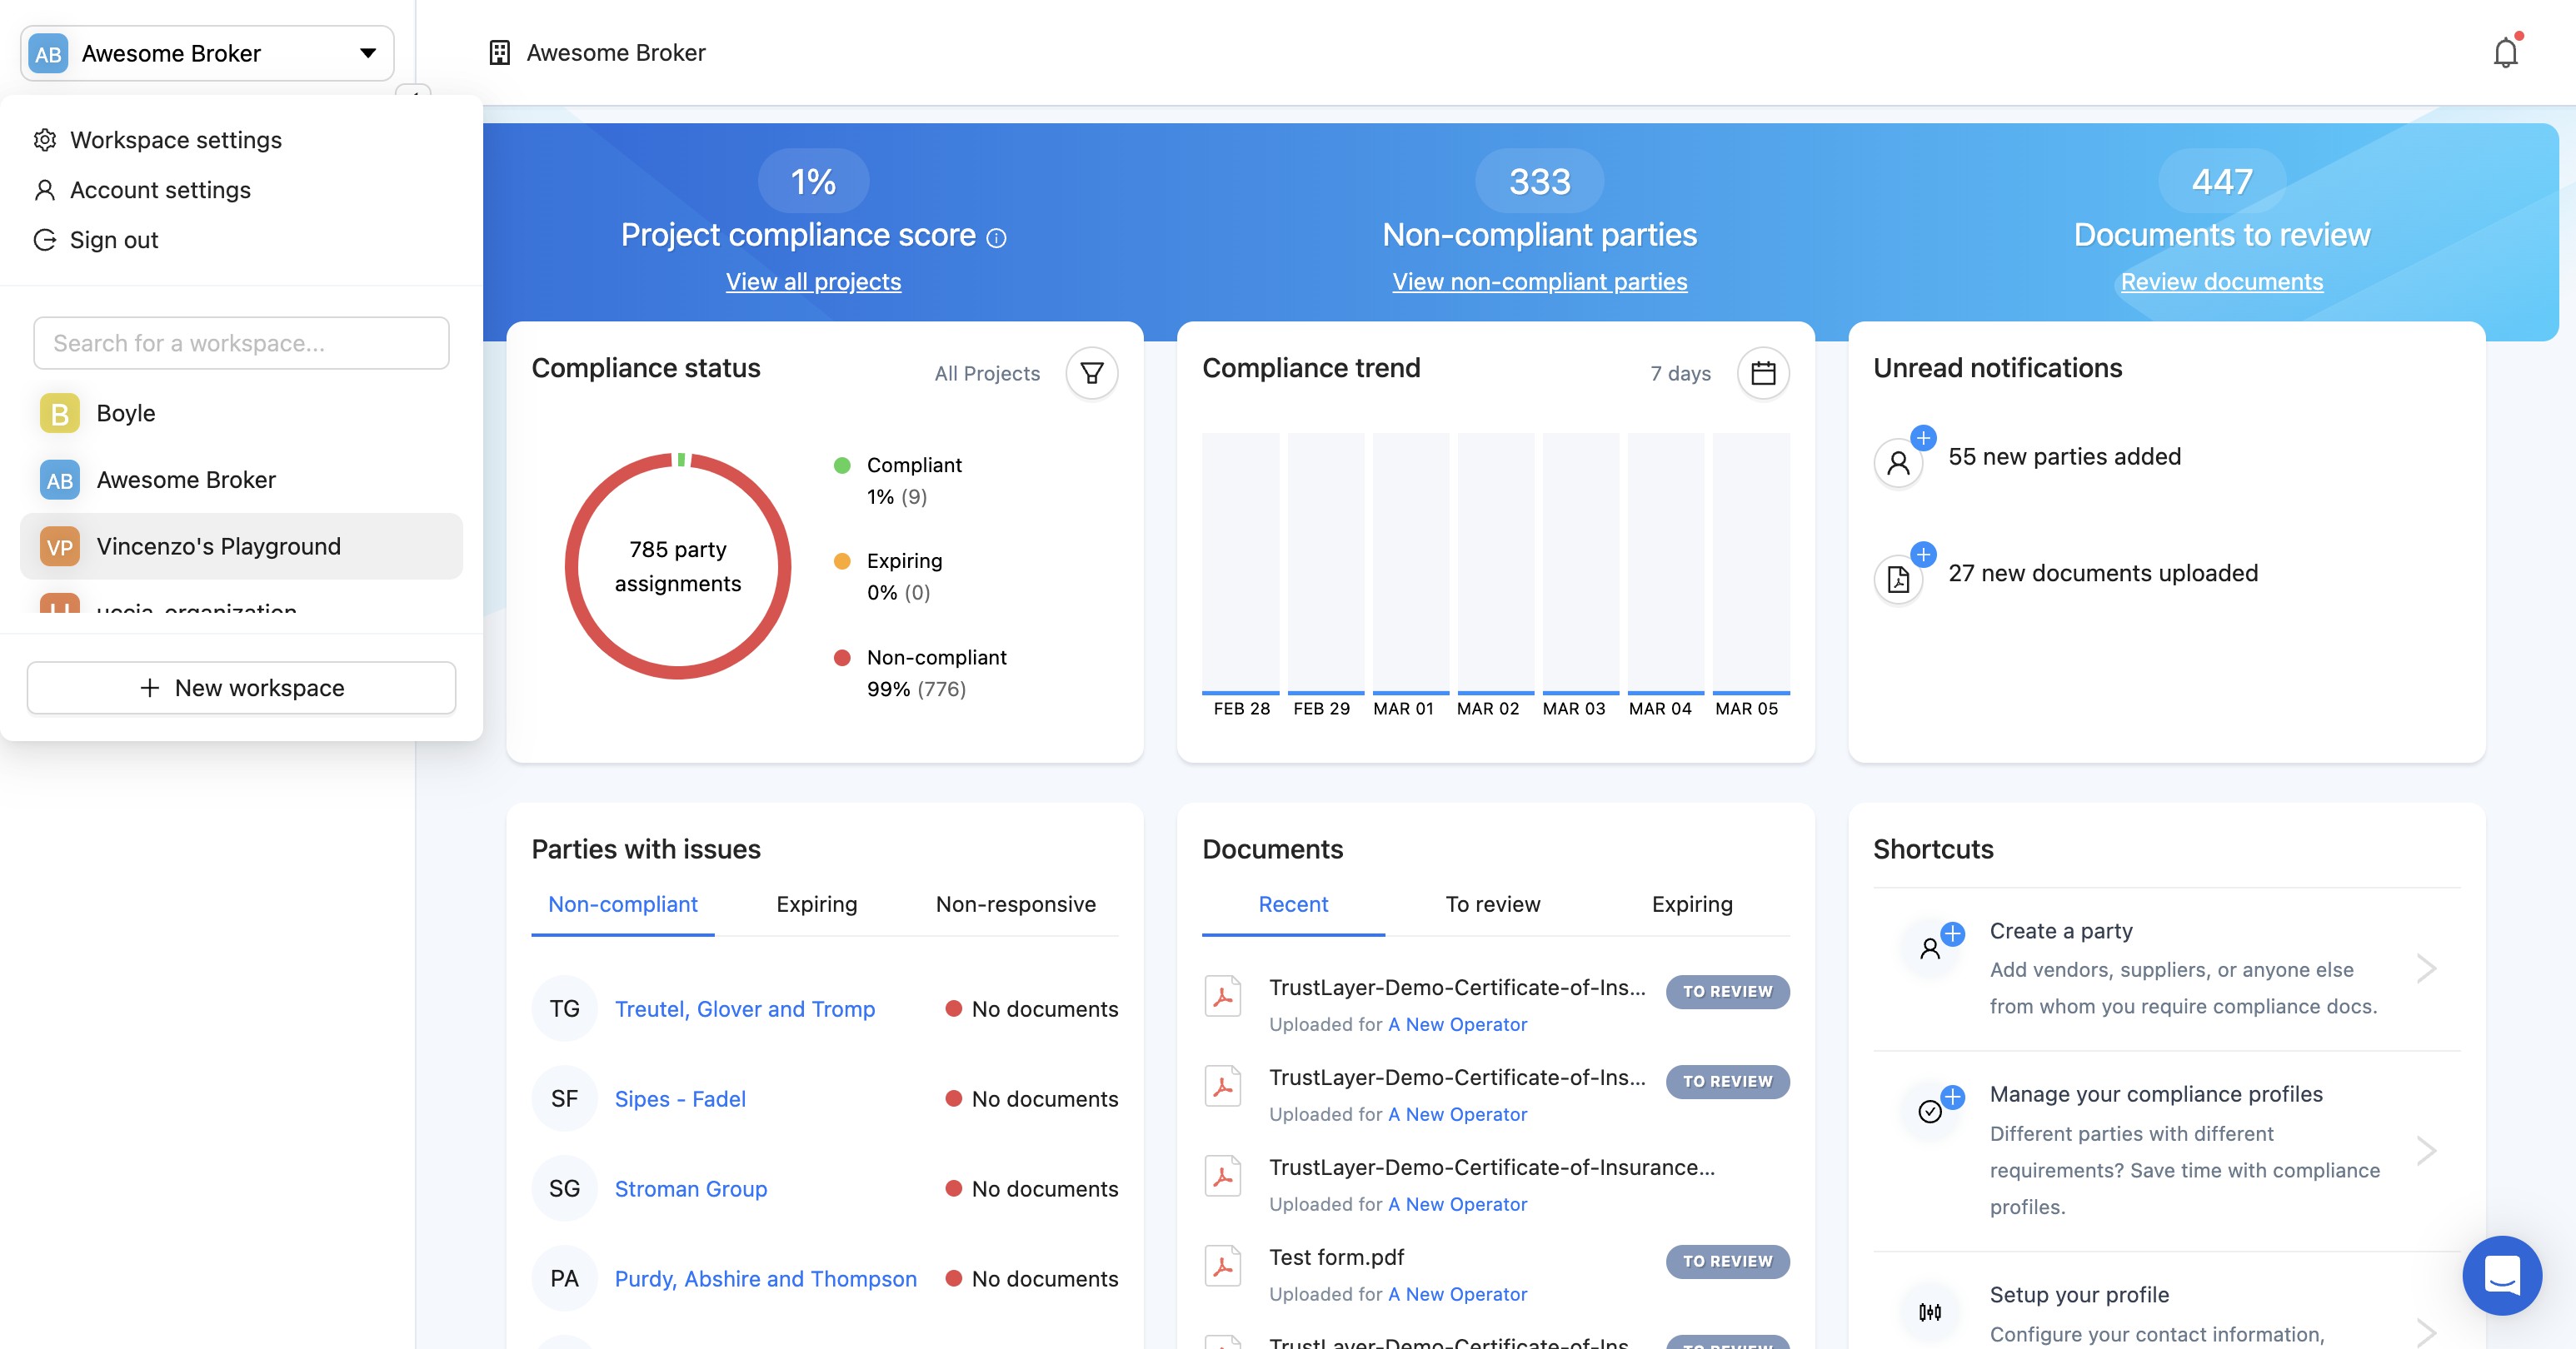Open the compliance trend calendar icon
The width and height of the screenshot is (2576, 1349).
coord(1762,373)
